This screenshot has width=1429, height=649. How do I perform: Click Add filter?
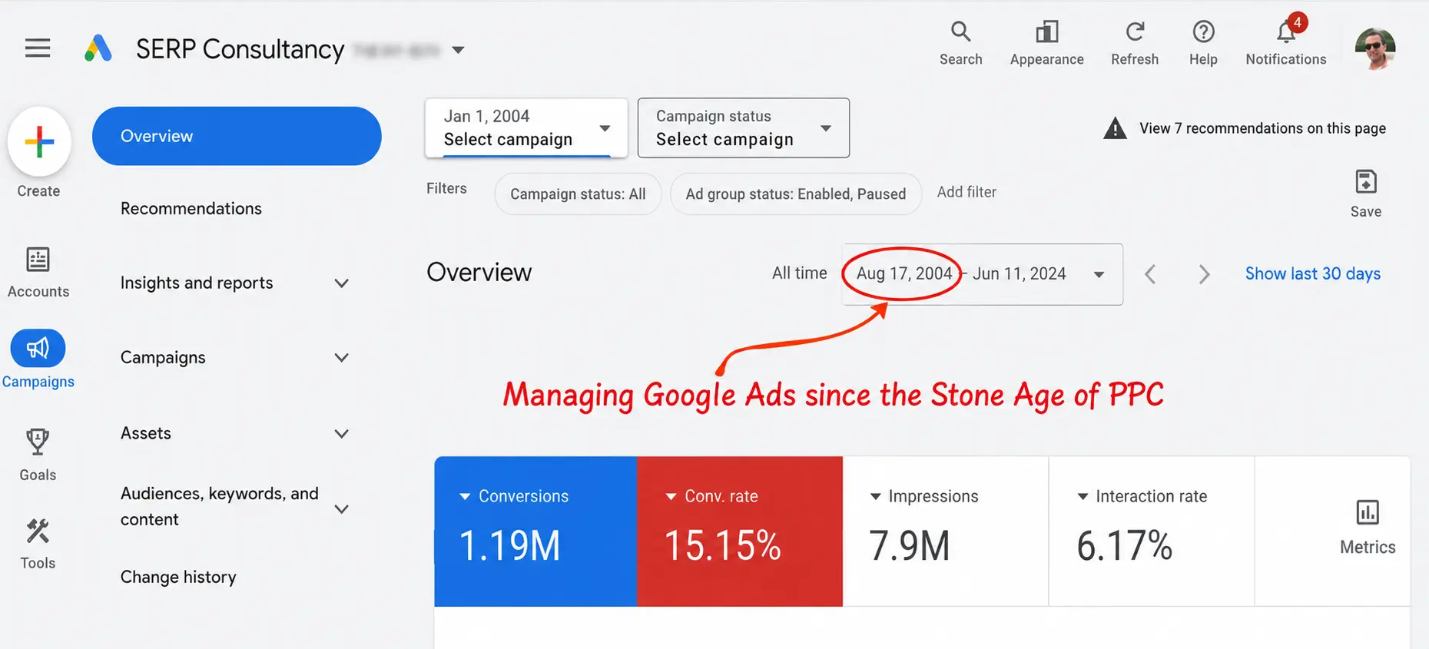[x=966, y=192]
